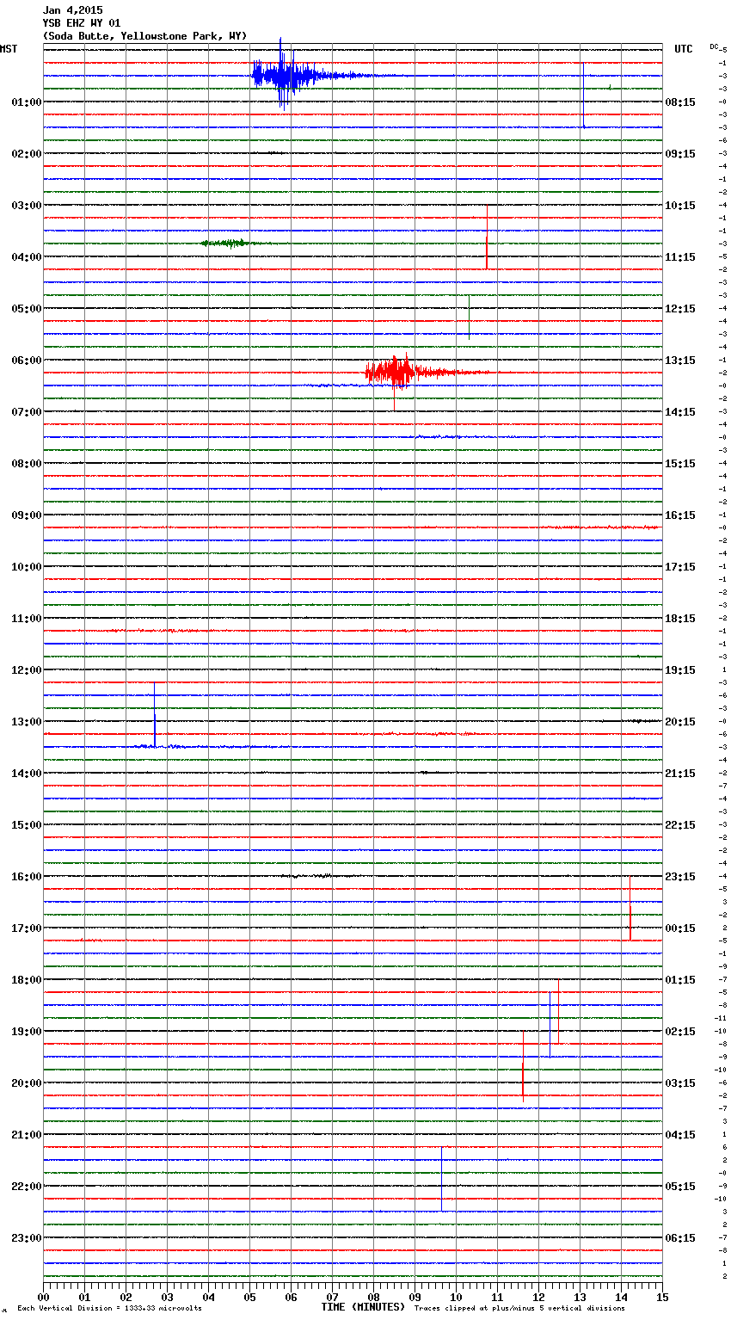Click the tall blue spike near minute 13
The width and height of the screenshot is (731, 1320).
pos(583,95)
